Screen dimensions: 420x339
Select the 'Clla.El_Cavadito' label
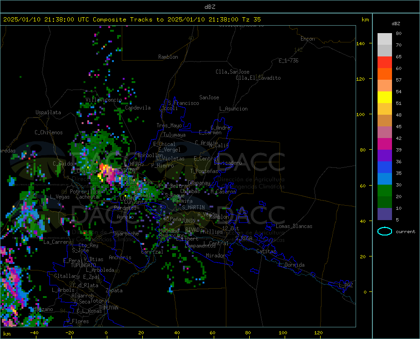[258, 78]
